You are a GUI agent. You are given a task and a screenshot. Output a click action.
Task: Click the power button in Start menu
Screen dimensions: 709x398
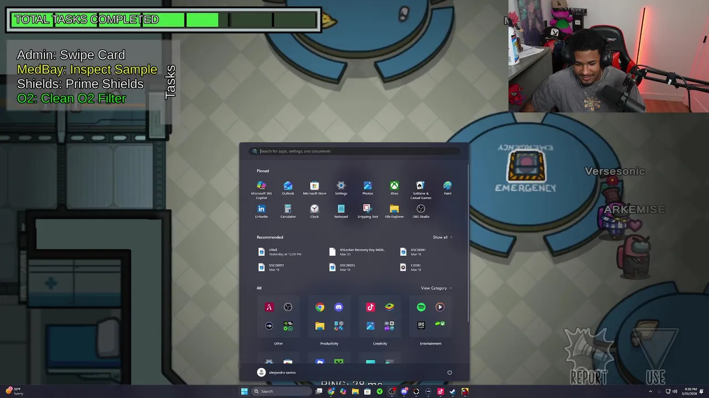pos(449,373)
